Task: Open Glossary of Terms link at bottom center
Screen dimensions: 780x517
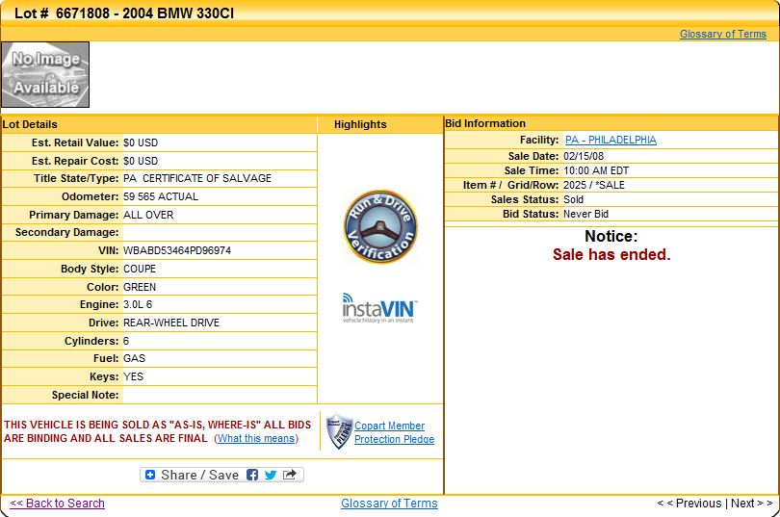Action: [x=389, y=504]
